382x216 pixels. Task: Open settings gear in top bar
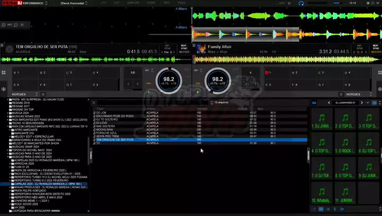(289, 3)
